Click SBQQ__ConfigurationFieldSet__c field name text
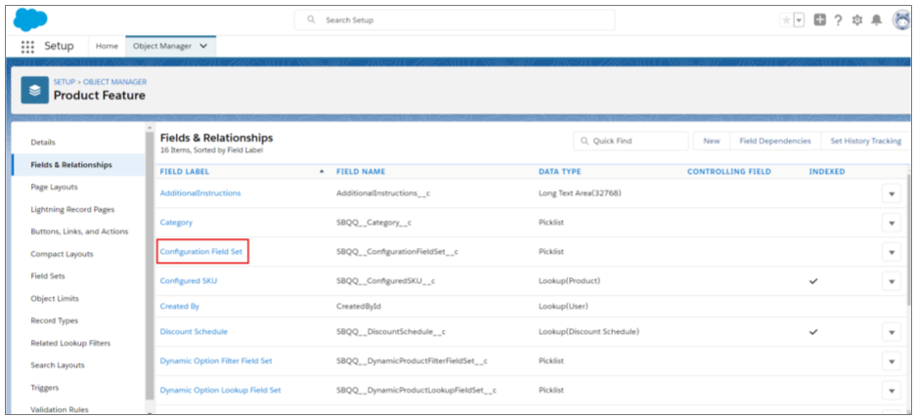917x418 pixels. pos(397,251)
